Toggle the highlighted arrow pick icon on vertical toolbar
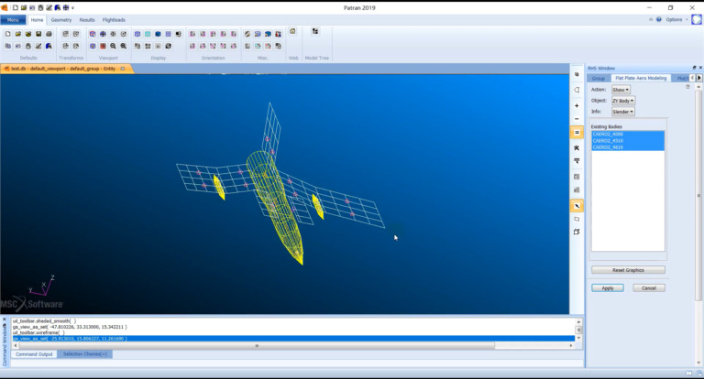 pyautogui.click(x=577, y=206)
